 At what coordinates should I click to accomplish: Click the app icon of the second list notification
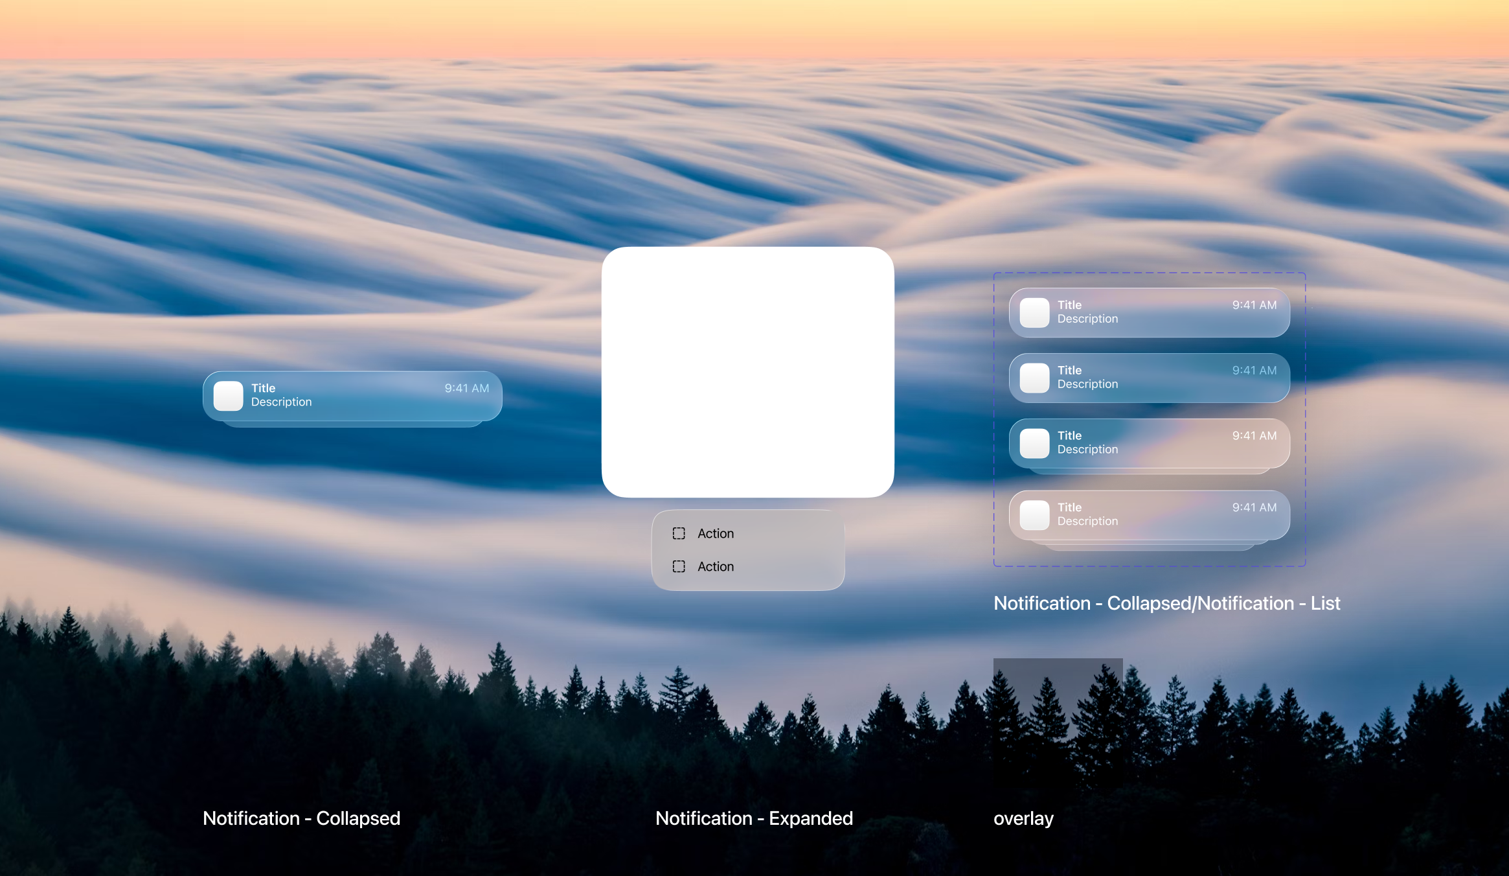click(1034, 378)
